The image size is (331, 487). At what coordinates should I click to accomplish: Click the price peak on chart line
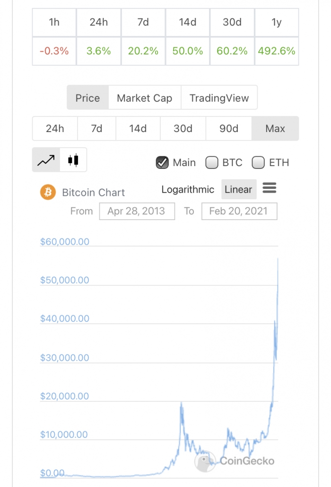tap(278, 258)
